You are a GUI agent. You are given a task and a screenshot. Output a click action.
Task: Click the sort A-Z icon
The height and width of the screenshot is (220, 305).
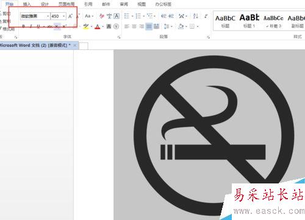pos(196,16)
